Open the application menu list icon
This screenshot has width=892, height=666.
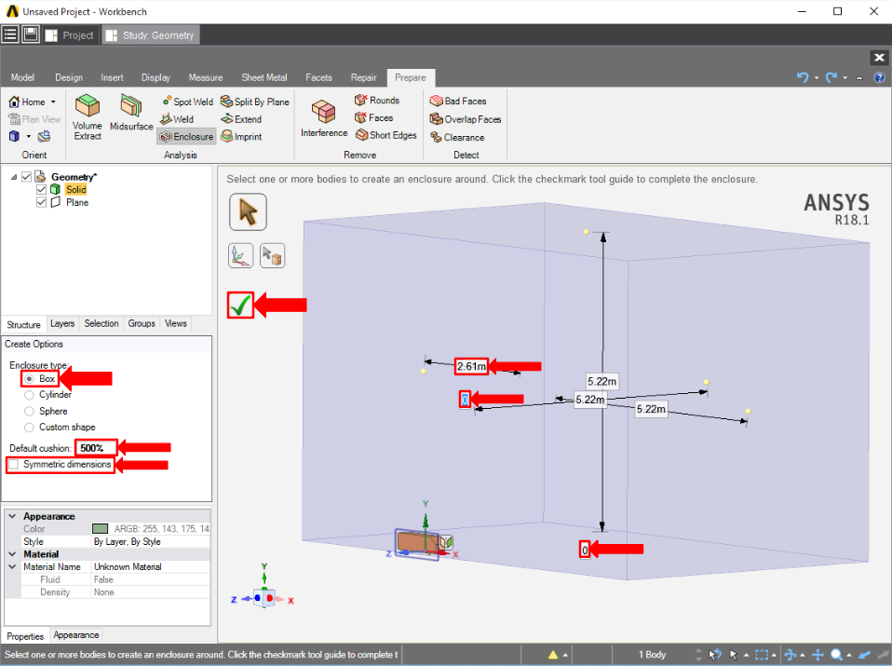tap(10, 34)
